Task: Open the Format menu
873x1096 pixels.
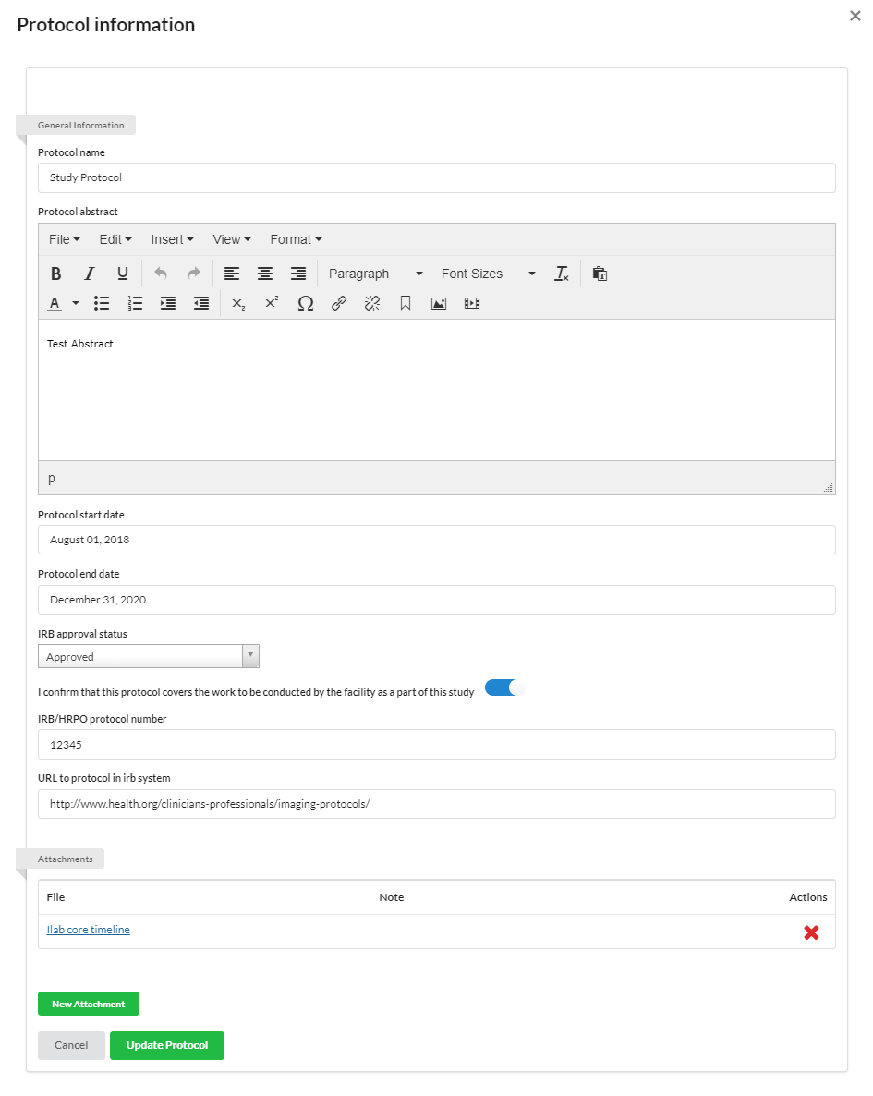Action: point(296,239)
